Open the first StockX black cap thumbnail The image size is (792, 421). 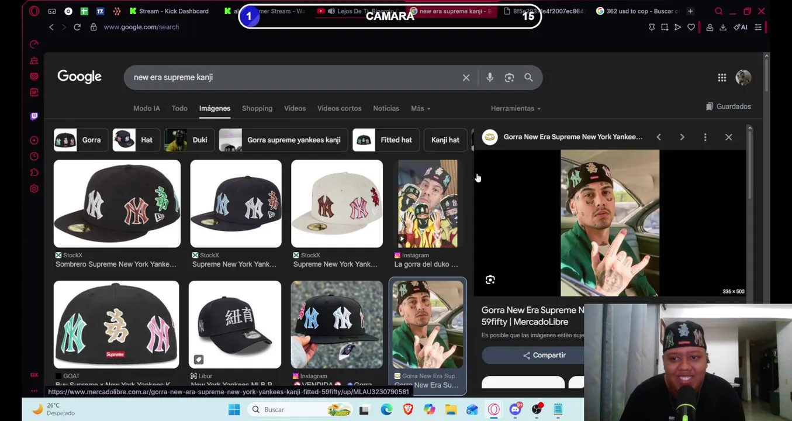[x=117, y=203]
